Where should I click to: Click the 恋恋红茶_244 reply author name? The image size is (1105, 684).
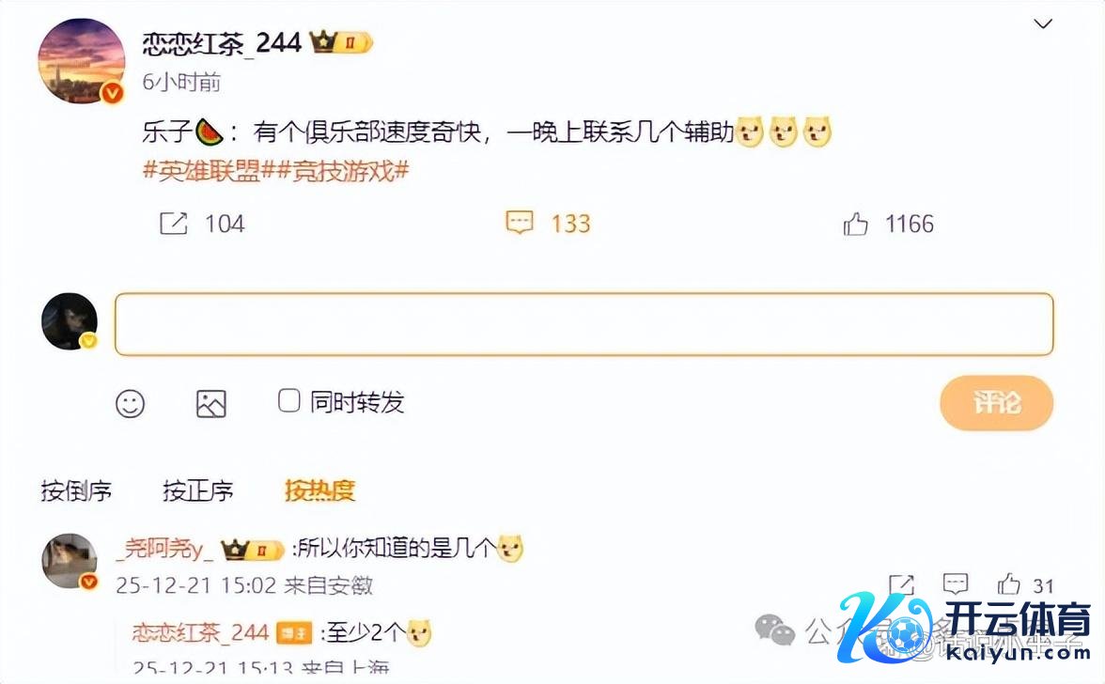[201, 632]
